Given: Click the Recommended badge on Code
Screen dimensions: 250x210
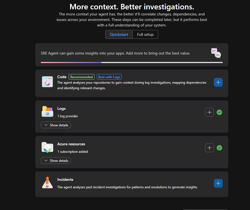Looking at the screenshot, I should pyautogui.click(x=82, y=77).
